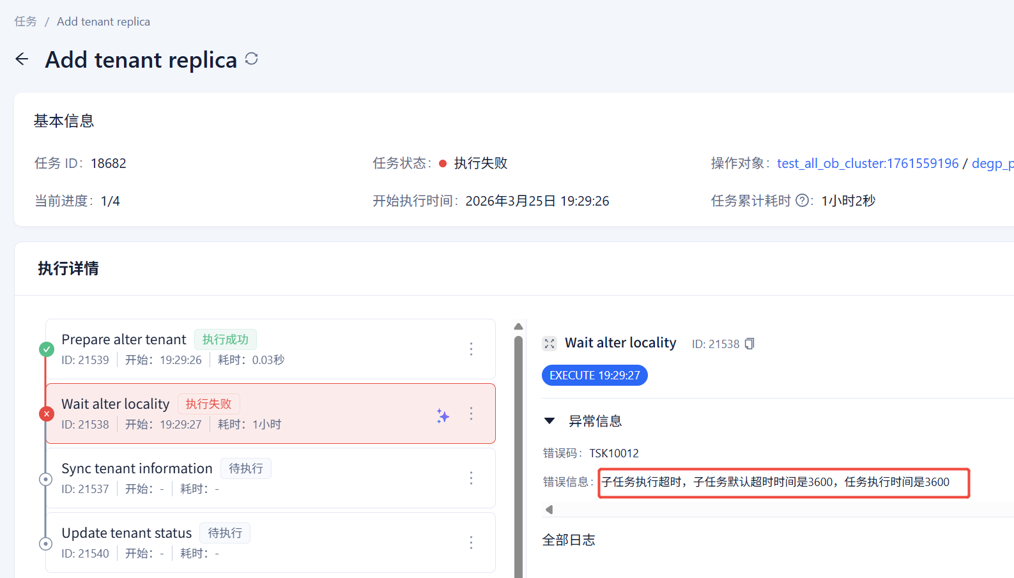1014x578 pixels.
Task: Click the AI sparkle icon on Wait alter locality
Action: [443, 416]
